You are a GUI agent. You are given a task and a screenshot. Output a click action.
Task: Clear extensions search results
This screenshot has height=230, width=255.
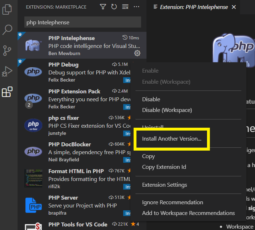point(125,7)
